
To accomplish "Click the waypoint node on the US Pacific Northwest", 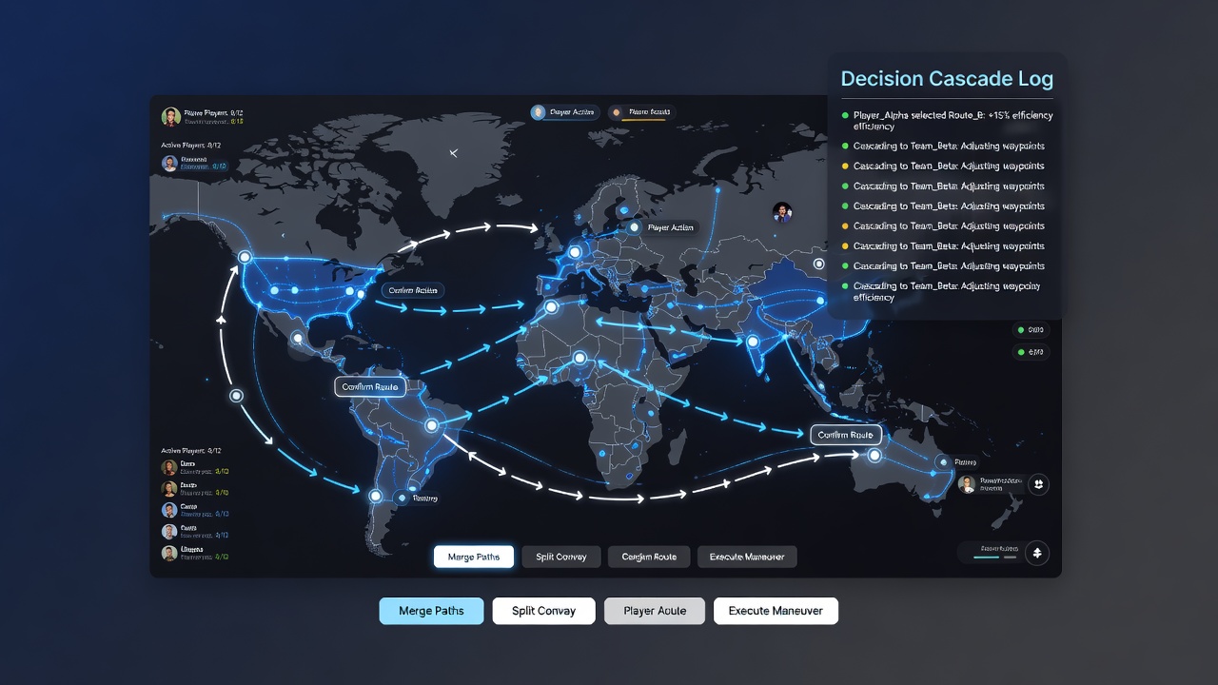I will click(x=245, y=257).
